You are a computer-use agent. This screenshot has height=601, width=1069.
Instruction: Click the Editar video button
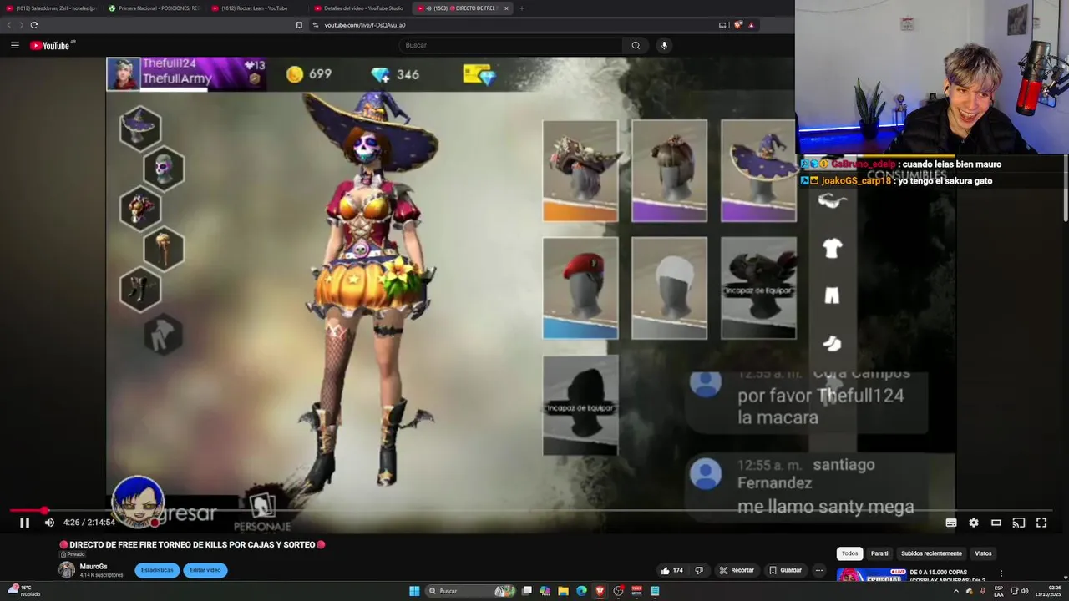pos(205,570)
